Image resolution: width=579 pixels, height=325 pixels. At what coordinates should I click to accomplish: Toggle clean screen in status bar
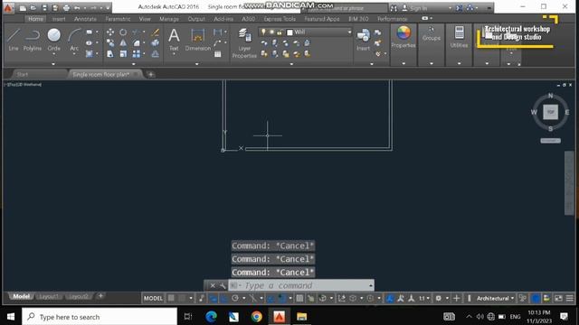point(558,298)
